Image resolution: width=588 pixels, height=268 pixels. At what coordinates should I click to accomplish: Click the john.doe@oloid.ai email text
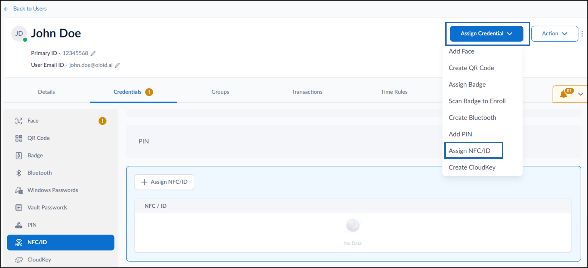[91, 65]
